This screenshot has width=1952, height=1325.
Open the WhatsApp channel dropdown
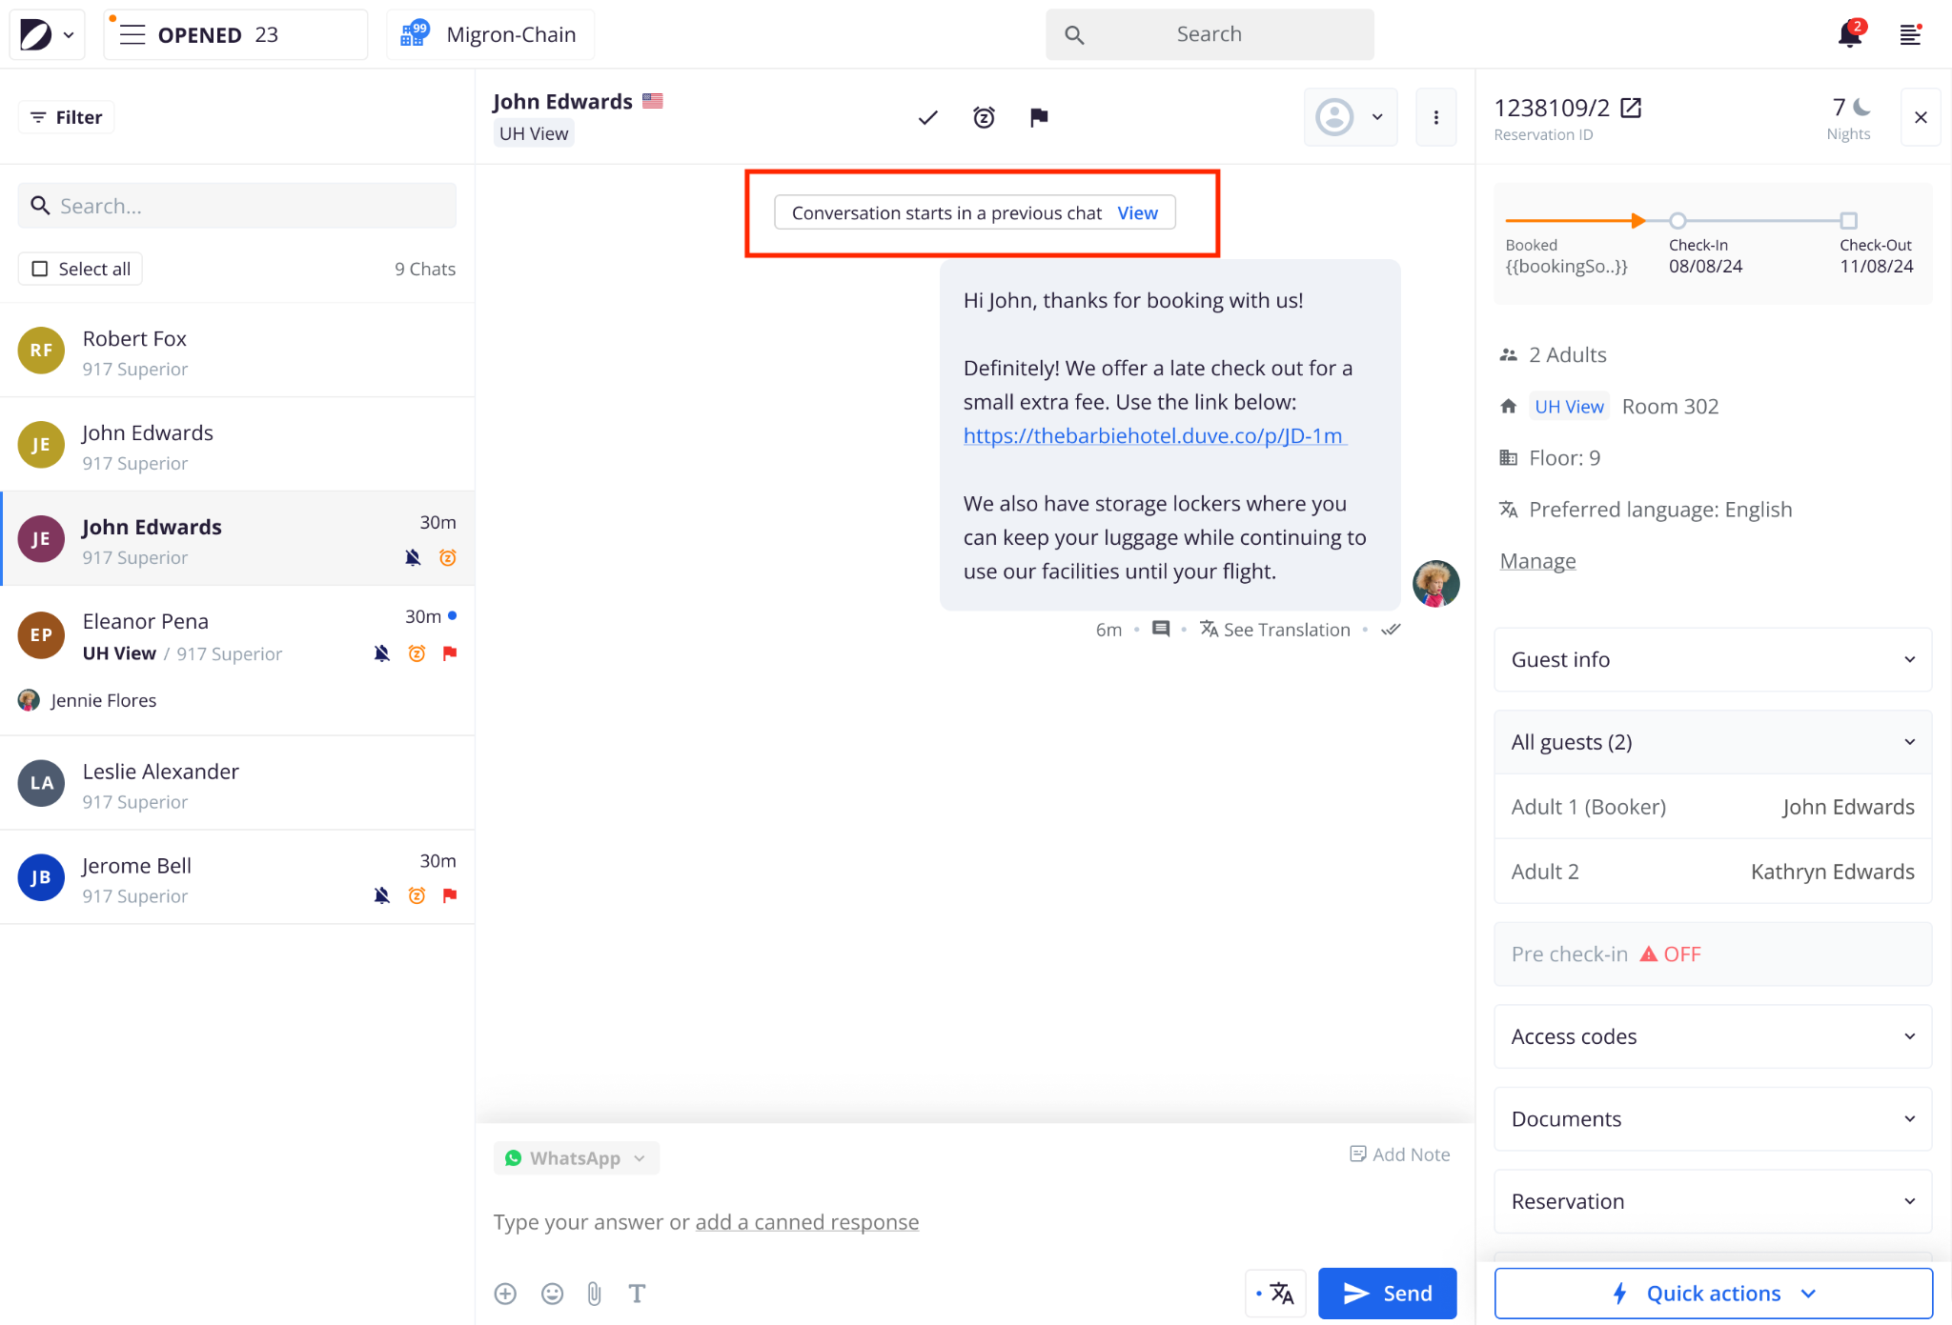point(576,1157)
